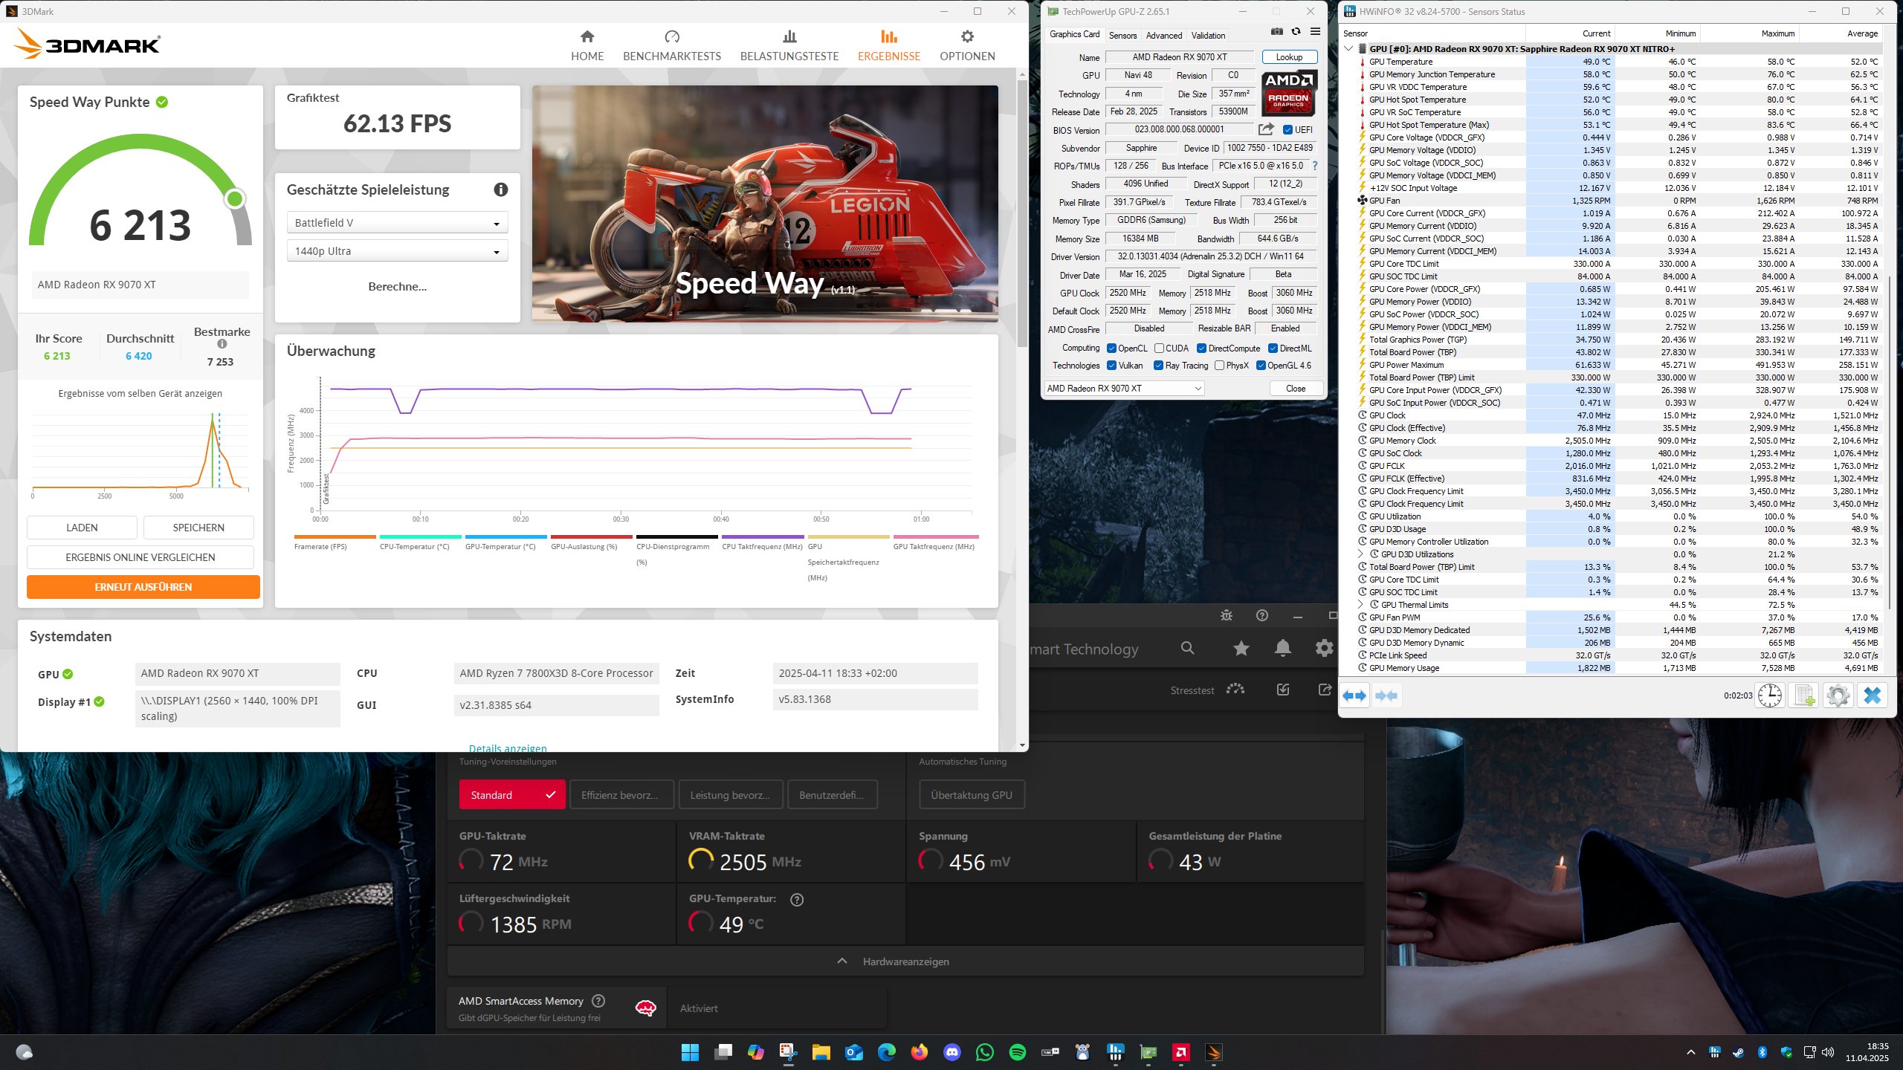Viewport: 1903px width, 1070px height.
Task: Click GPU-Z refresh icon
Action: (x=1296, y=32)
